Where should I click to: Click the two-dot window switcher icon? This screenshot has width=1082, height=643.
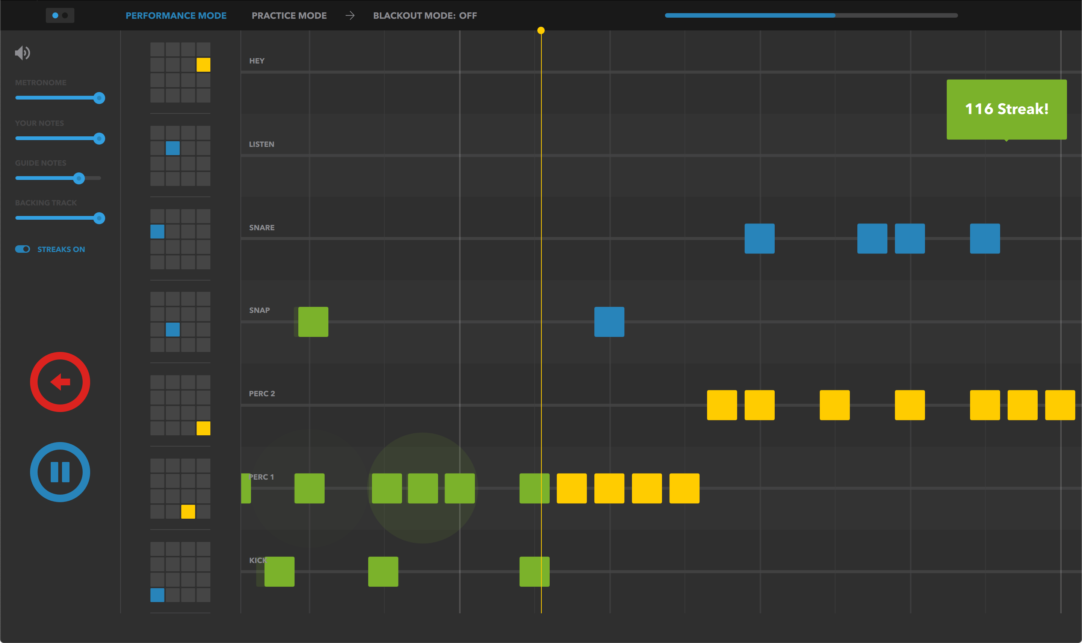pyautogui.click(x=60, y=16)
